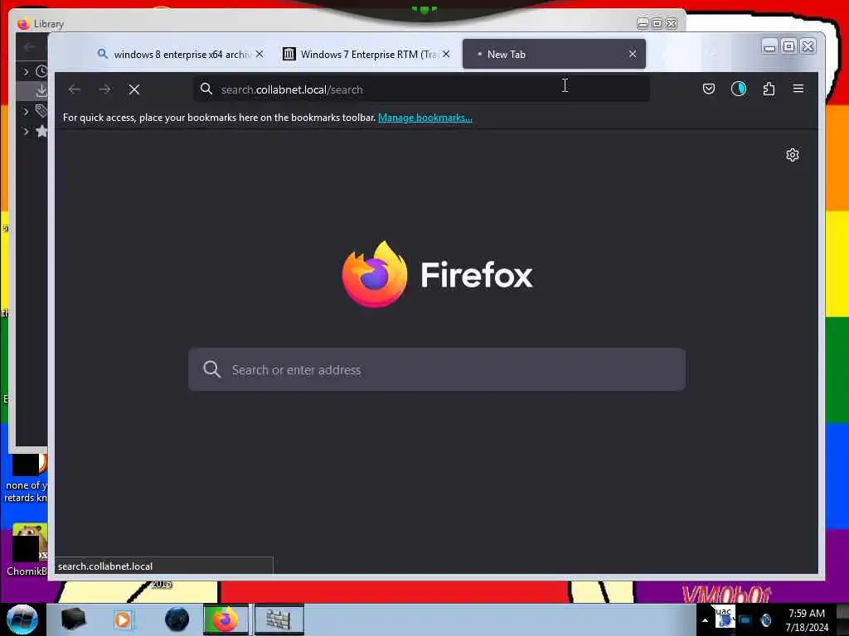849x636 pixels.
Task: Open the Firefox hamburger application menu
Action: pos(798,89)
